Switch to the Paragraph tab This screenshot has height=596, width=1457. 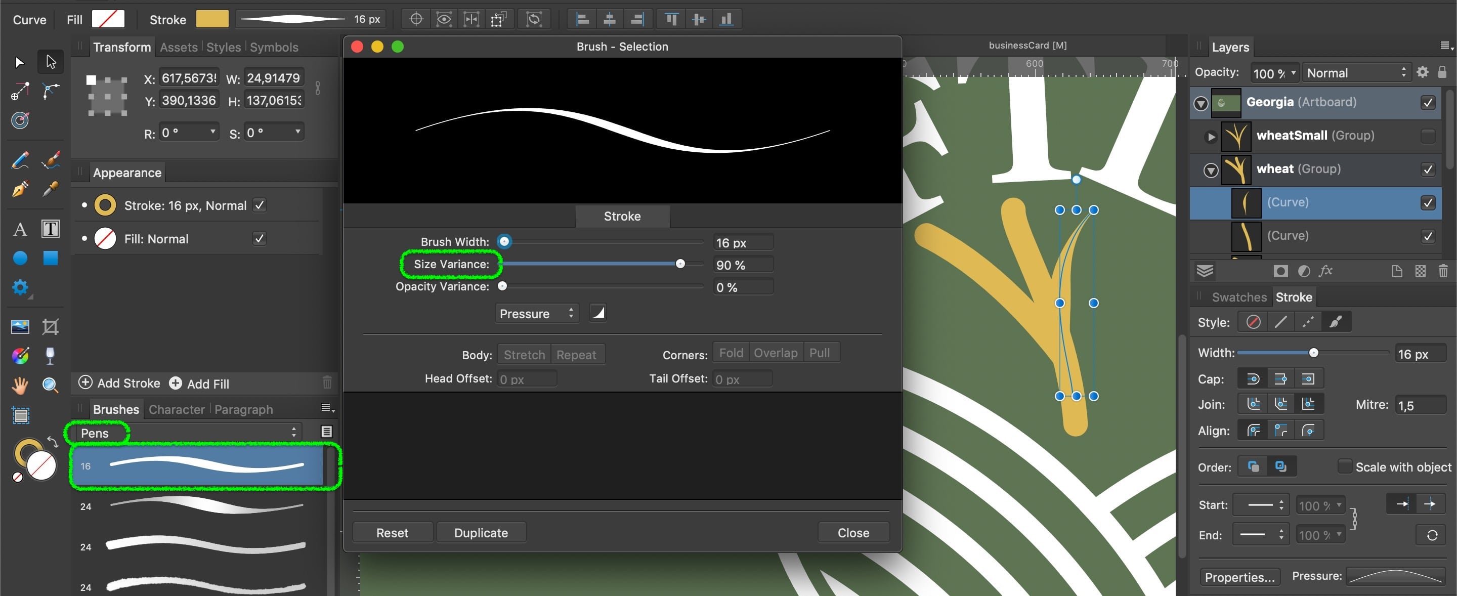(243, 409)
